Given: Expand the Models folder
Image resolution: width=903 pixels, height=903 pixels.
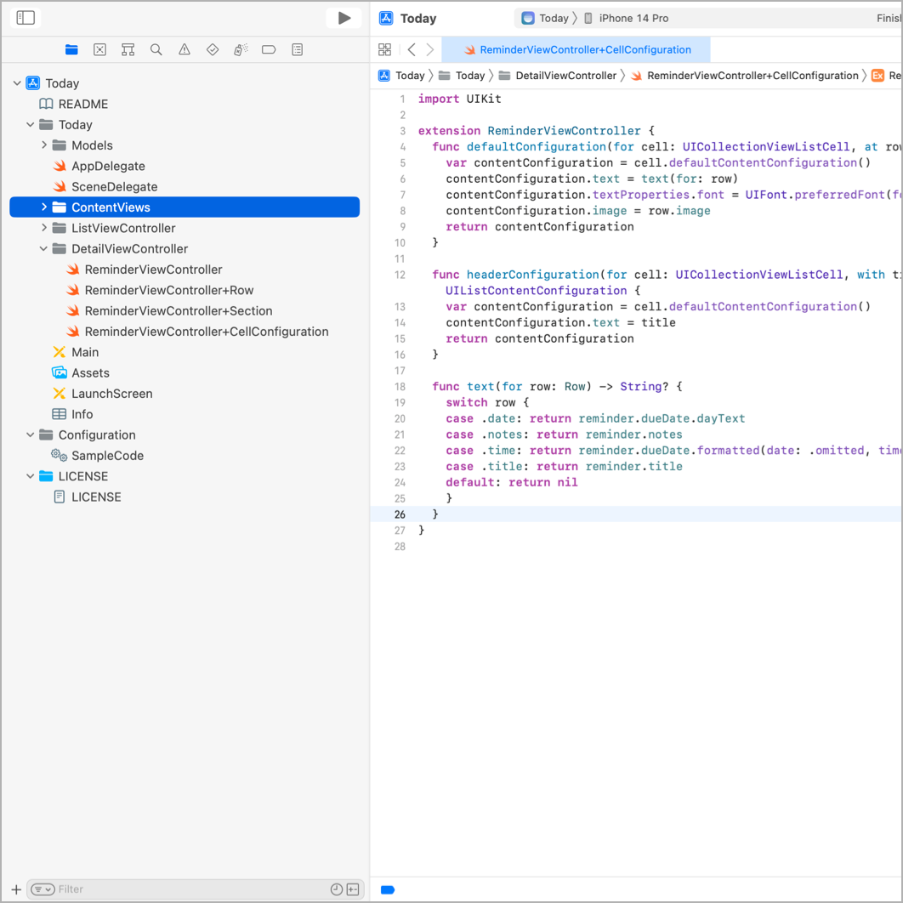Looking at the screenshot, I should pyautogui.click(x=43, y=145).
